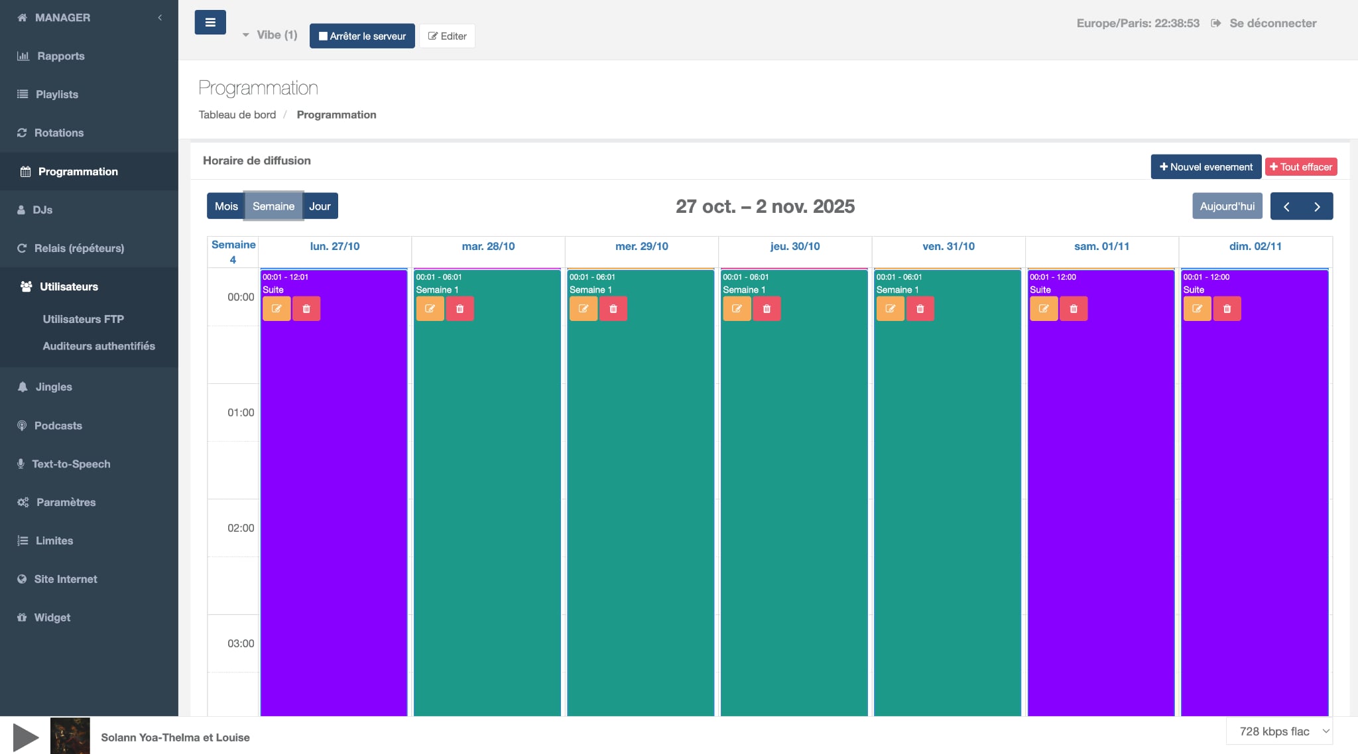The width and height of the screenshot is (1358, 754).
Task: Switch calendar to Mois view
Action: [226, 206]
